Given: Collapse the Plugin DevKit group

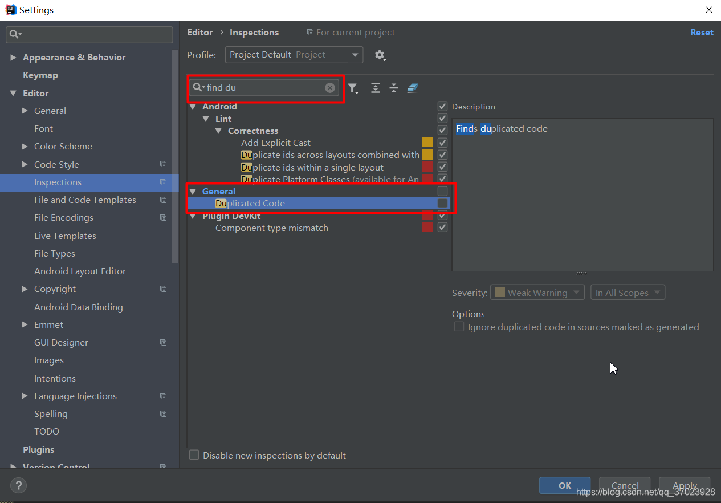Looking at the screenshot, I should (194, 216).
